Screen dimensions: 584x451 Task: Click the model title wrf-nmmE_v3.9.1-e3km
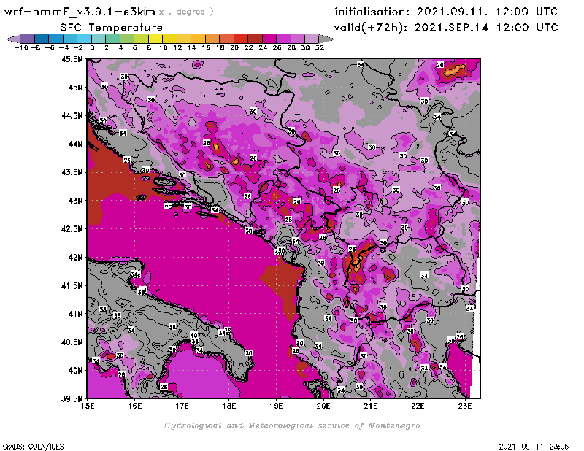coord(80,12)
